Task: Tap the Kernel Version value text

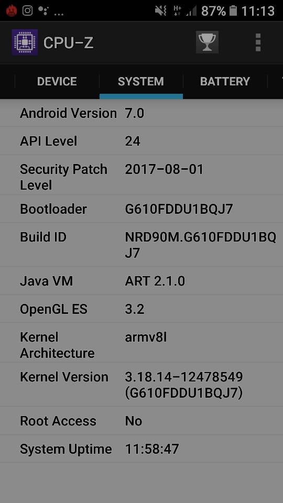Action: [x=184, y=385]
